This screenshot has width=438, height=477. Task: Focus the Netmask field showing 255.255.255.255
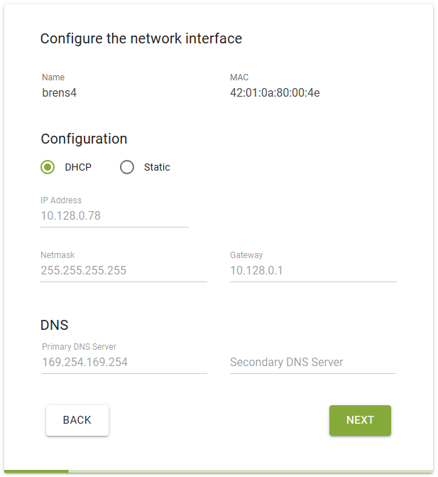[x=124, y=270]
